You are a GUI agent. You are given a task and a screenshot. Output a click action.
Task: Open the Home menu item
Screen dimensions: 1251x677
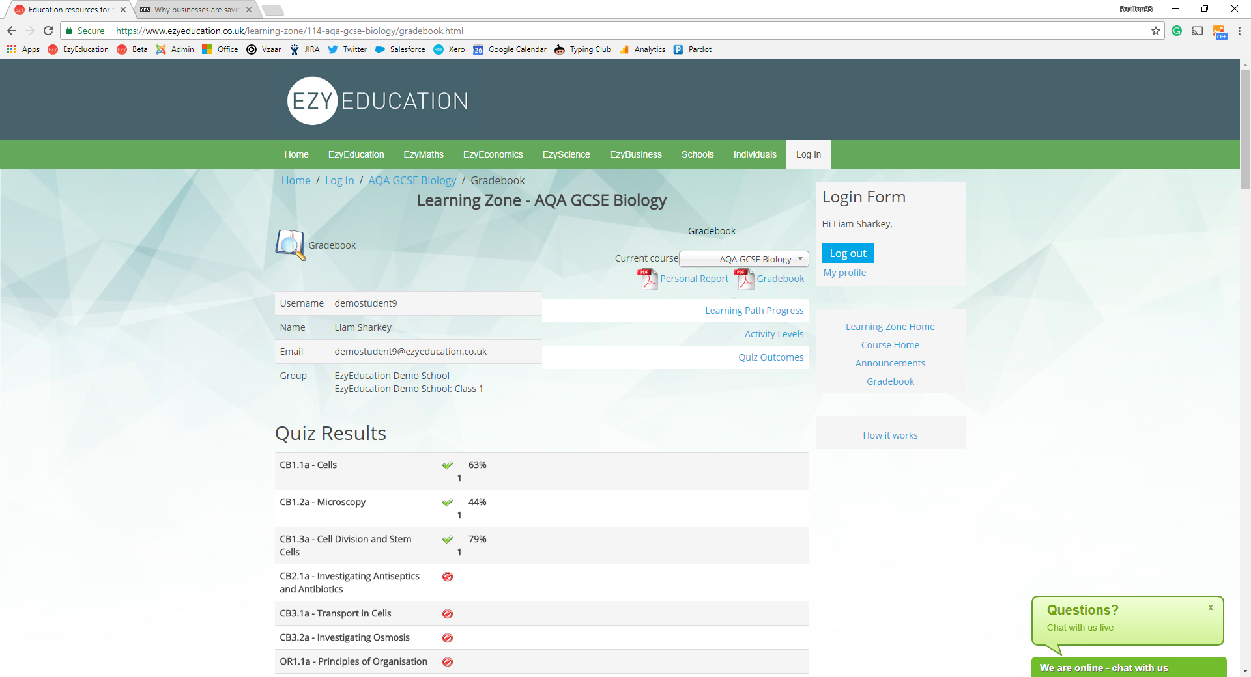click(x=296, y=155)
